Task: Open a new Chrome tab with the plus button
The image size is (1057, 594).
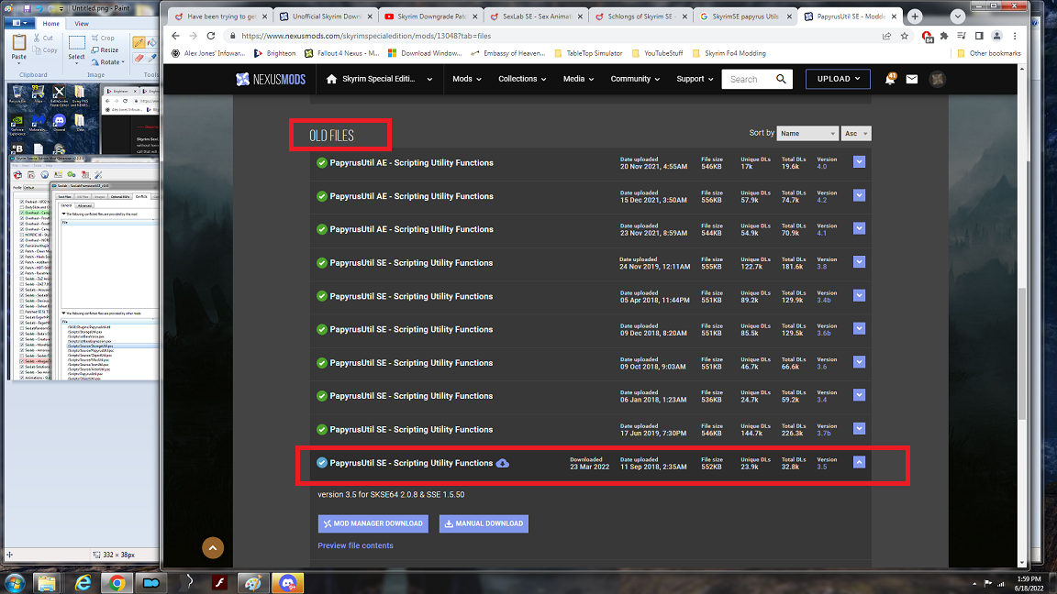Action: 915,16
